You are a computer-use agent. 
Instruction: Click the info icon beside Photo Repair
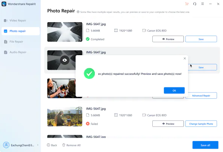(x=78, y=12)
